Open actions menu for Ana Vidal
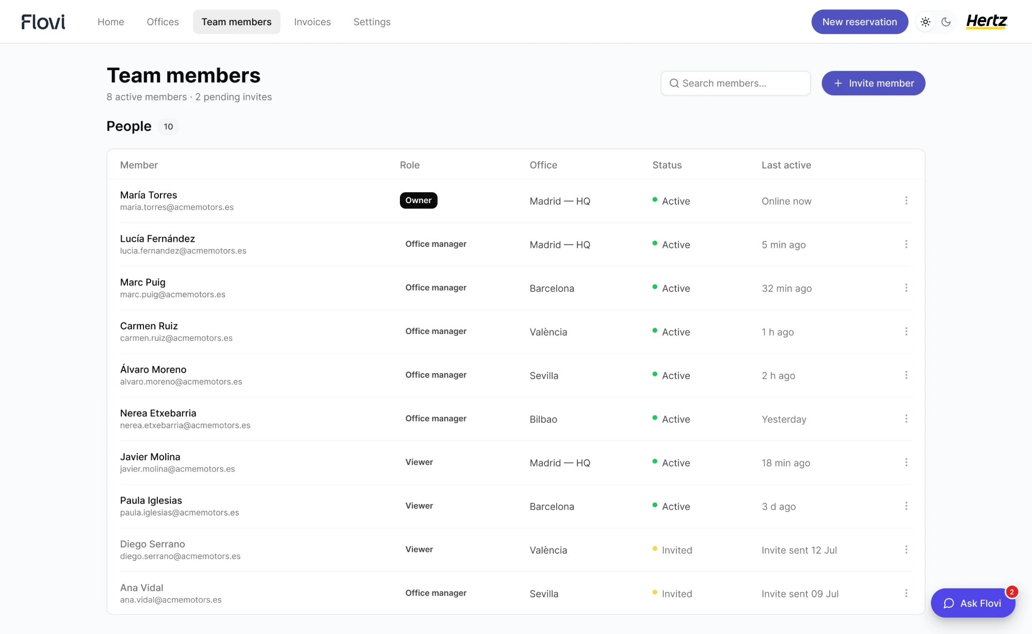The image size is (1032, 634). pos(906,593)
